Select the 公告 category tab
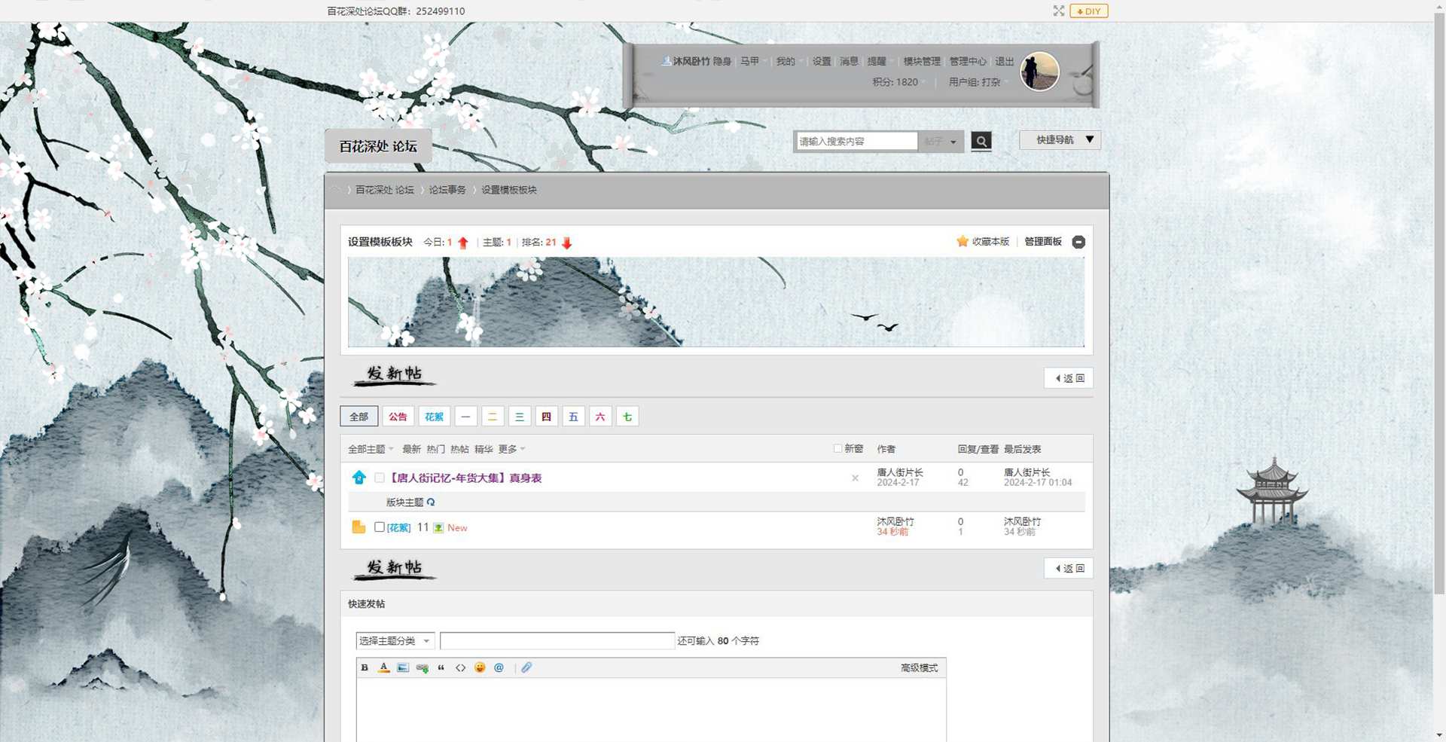 (x=398, y=417)
